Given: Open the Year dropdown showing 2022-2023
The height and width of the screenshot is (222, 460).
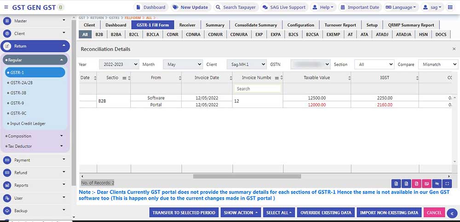Looking at the screenshot, I should (118, 65).
